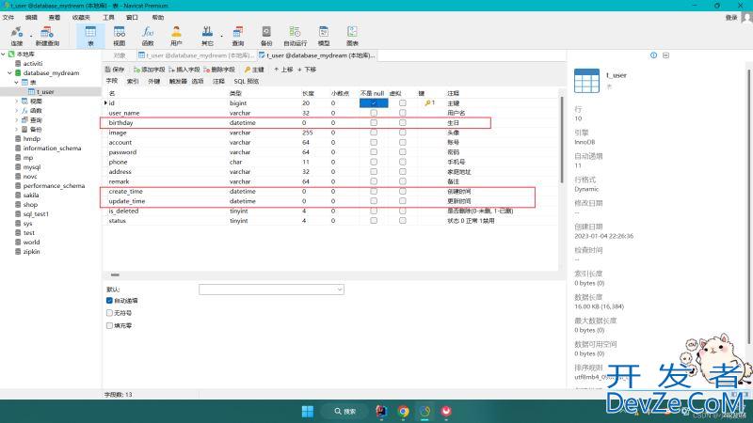Expand the 函数 functions tree node

coord(16,111)
